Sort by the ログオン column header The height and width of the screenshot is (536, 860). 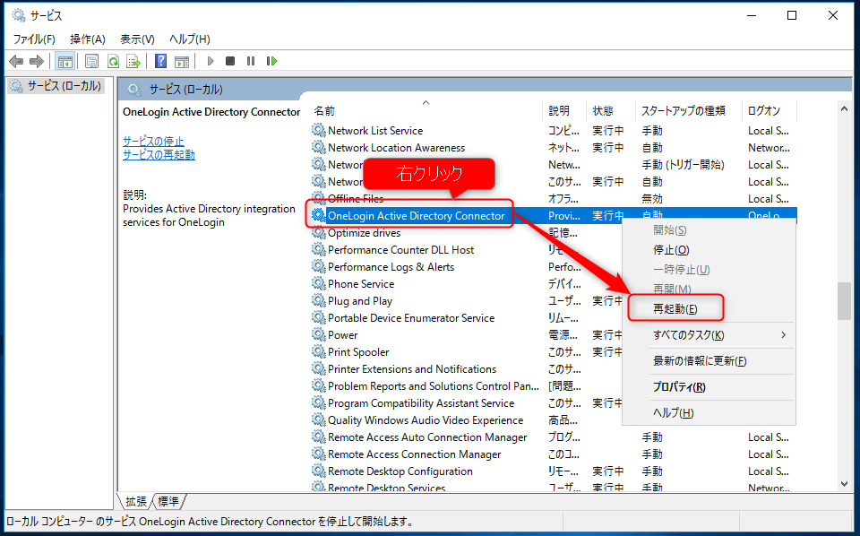click(x=769, y=110)
